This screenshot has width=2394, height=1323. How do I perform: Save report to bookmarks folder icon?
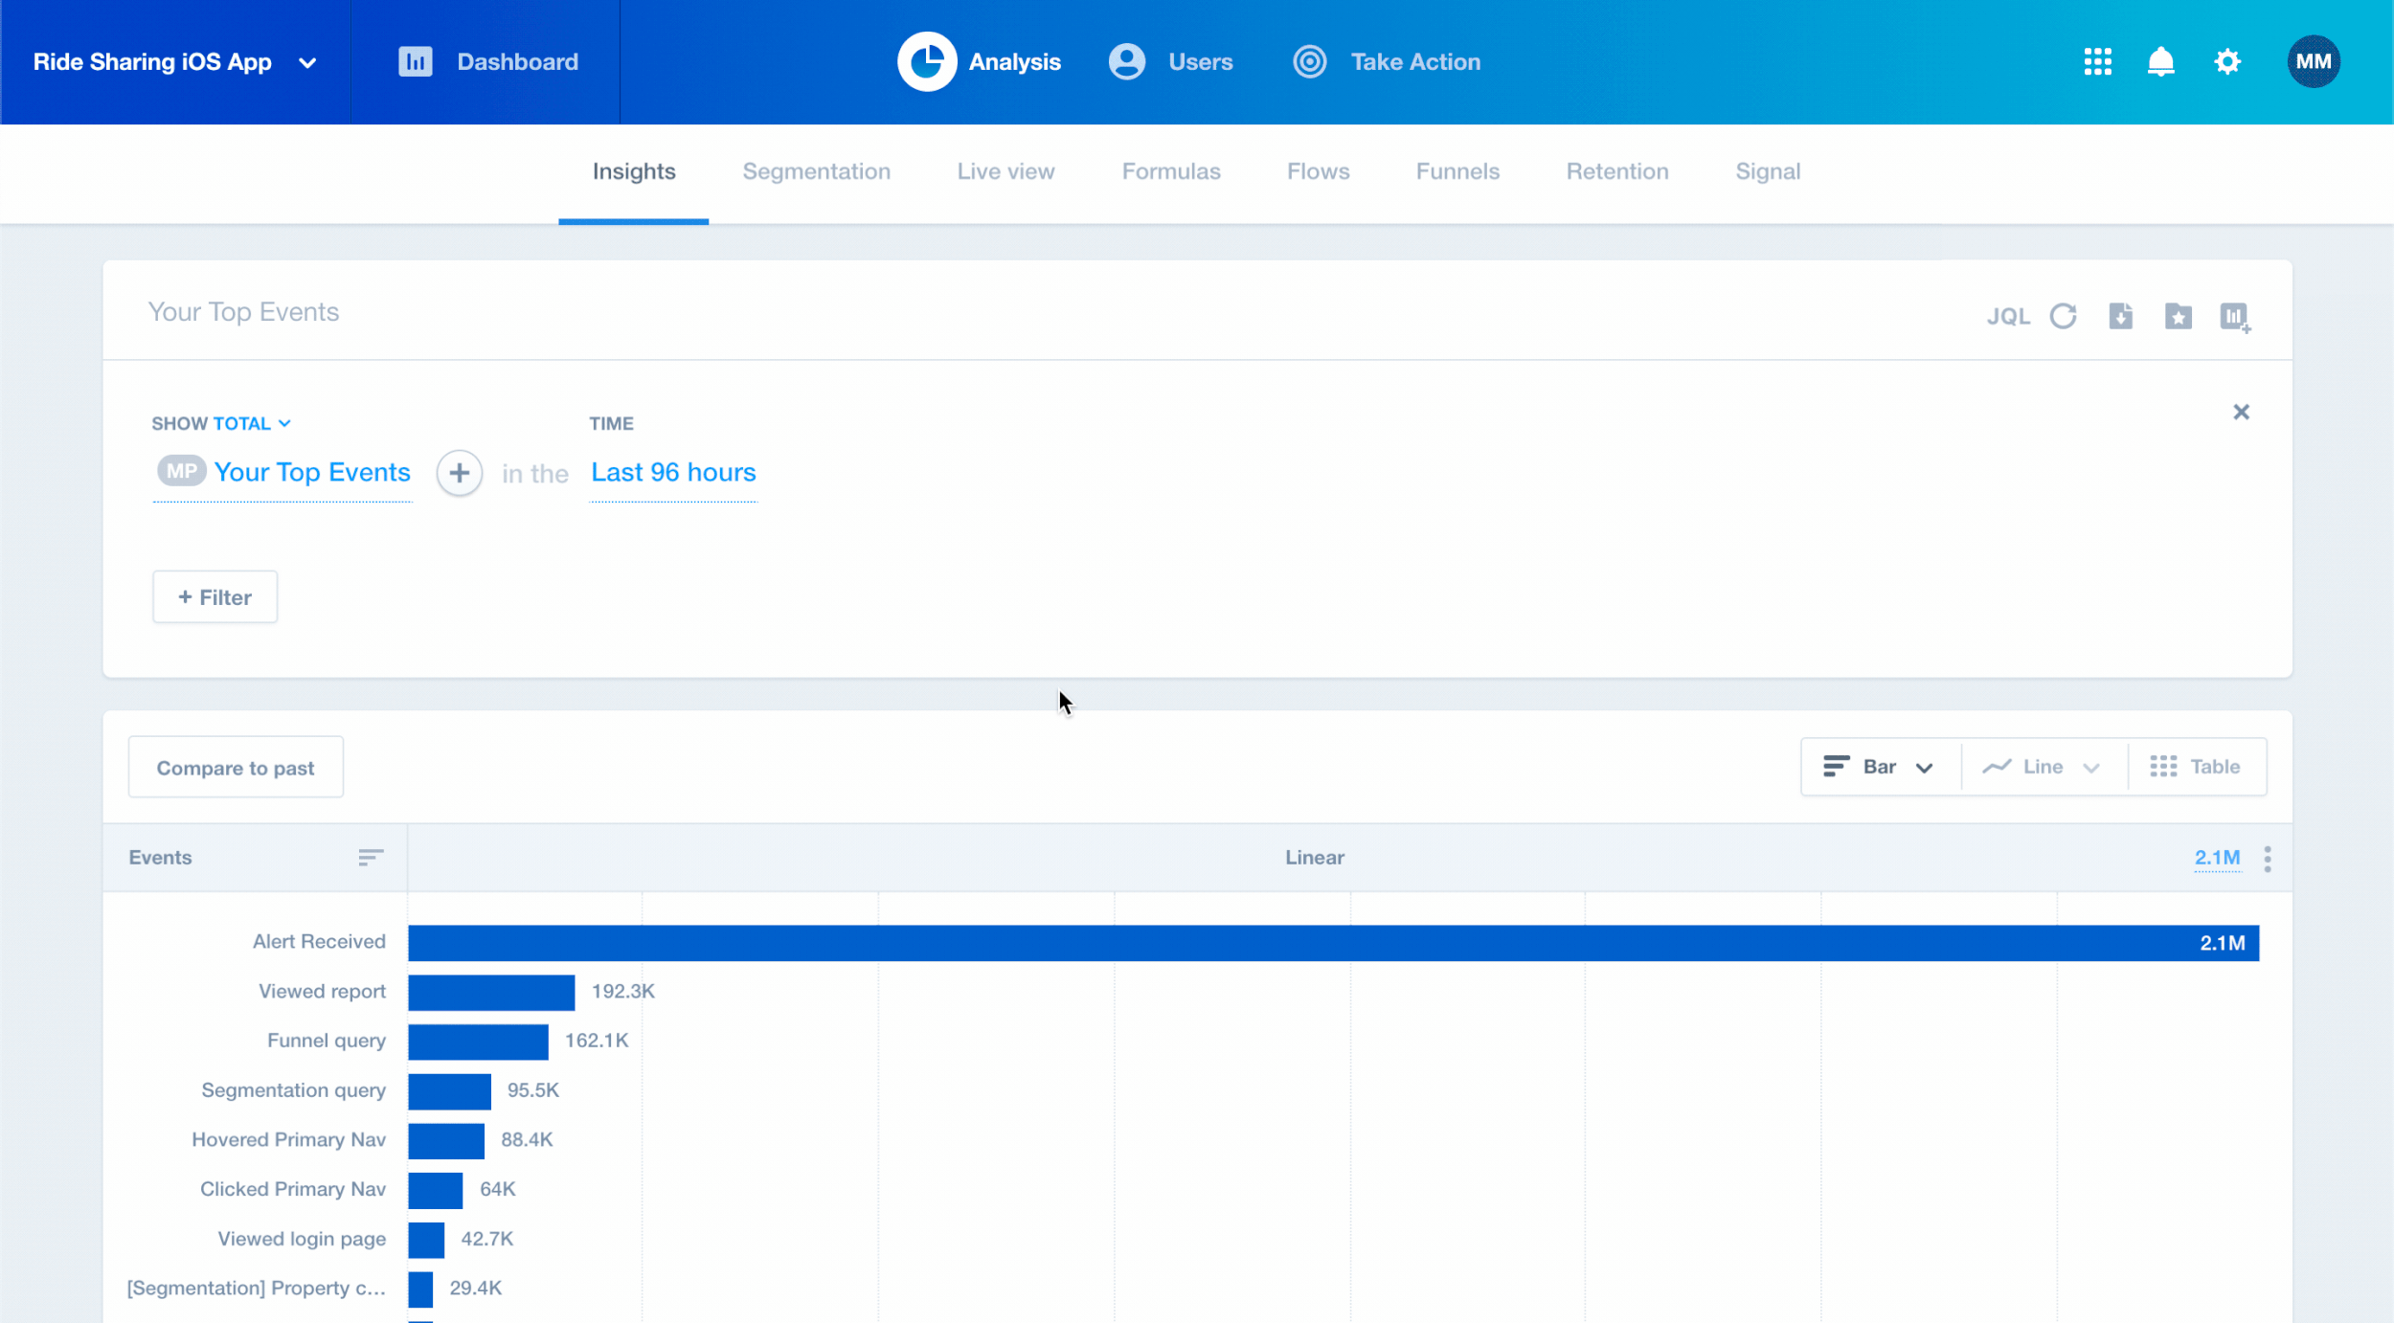(2178, 315)
